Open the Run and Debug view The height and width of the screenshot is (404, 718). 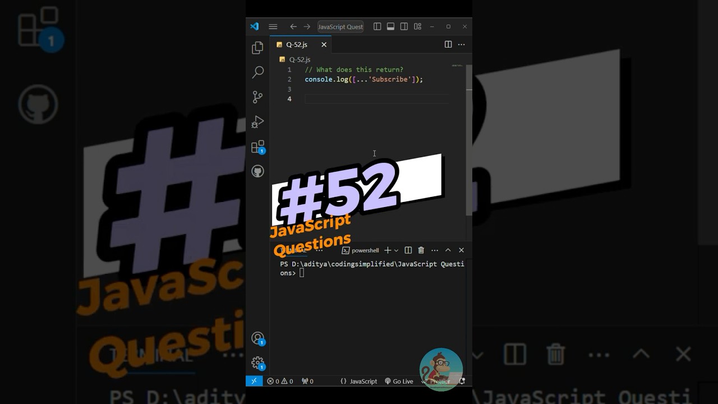pyautogui.click(x=257, y=122)
